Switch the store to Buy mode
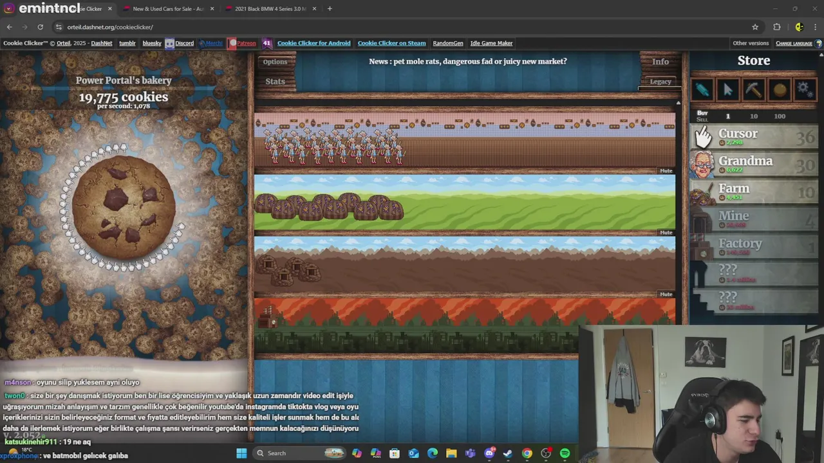The height and width of the screenshot is (463, 824). 702,113
